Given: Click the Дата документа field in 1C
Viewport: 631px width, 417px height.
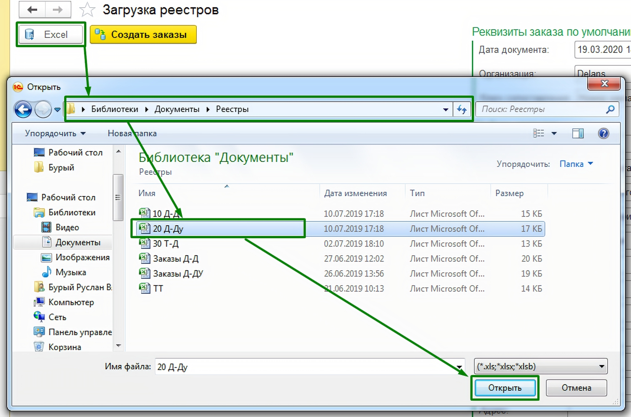Looking at the screenshot, I should point(603,50).
